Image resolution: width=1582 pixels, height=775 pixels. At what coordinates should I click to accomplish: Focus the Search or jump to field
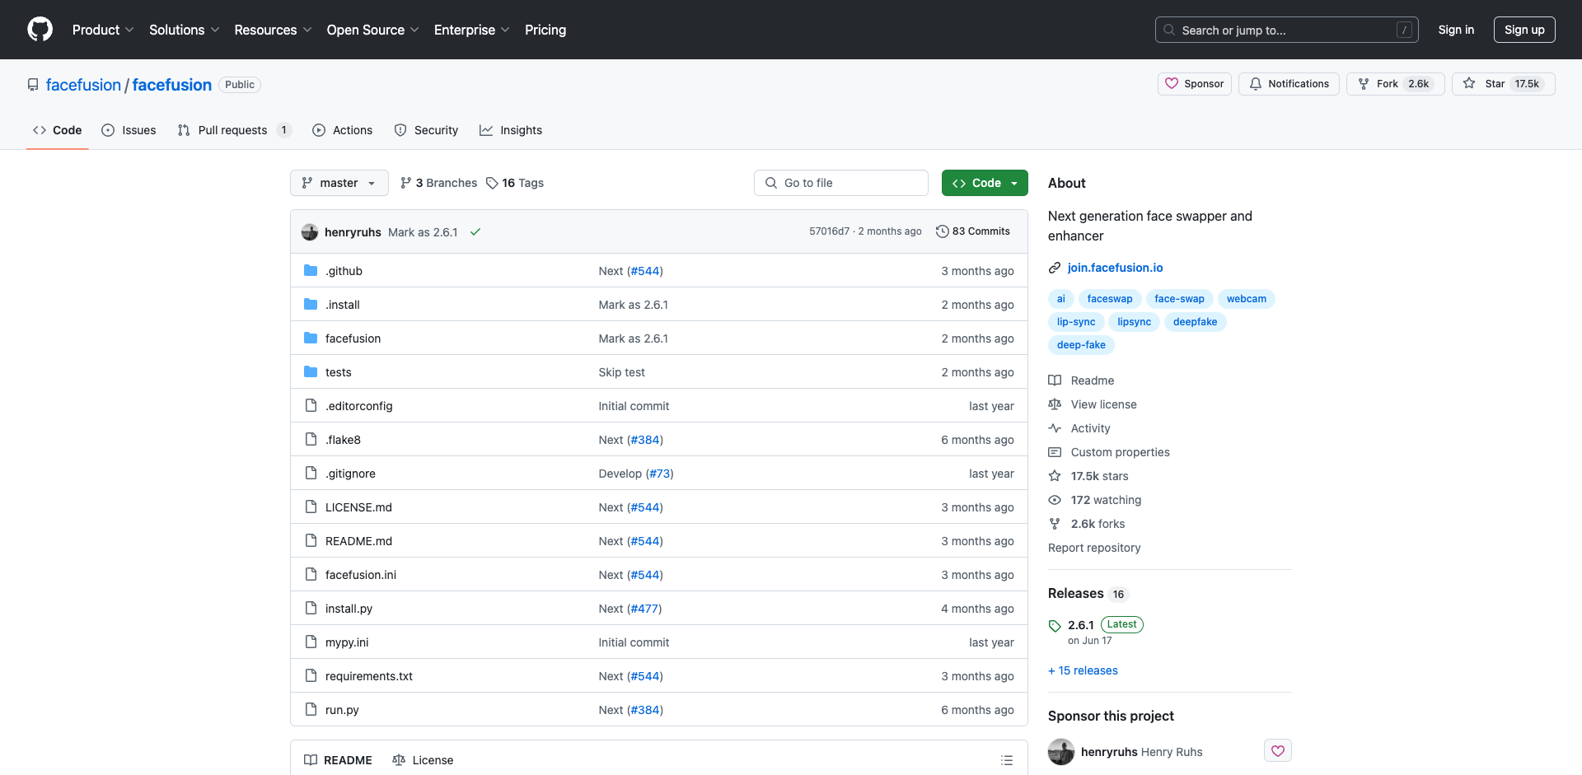click(1287, 30)
